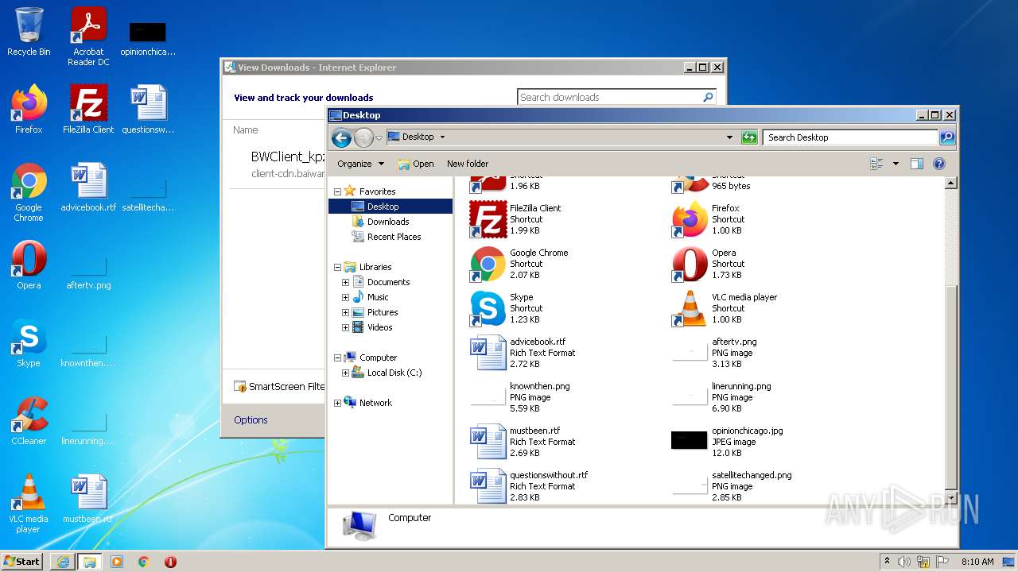Open Explorer Help question mark icon
Screen dimensions: 1018x572
click(x=938, y=164)
